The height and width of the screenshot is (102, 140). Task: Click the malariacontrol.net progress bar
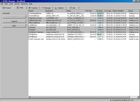(100, 20)
